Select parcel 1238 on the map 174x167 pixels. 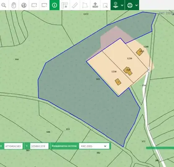114,72
